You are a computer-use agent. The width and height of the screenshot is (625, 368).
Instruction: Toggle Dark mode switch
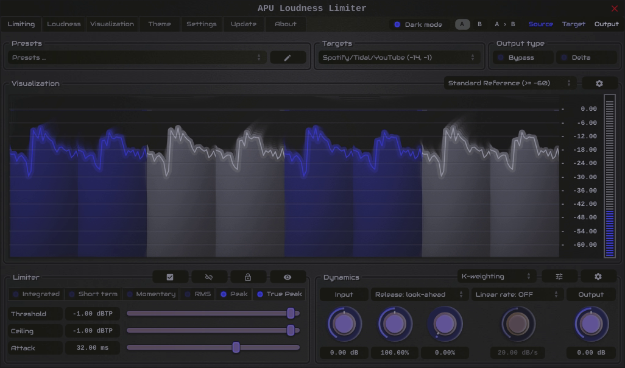(x=418, y=24)
